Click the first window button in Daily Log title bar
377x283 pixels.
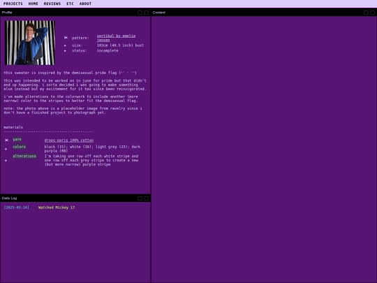pos(140,198)
